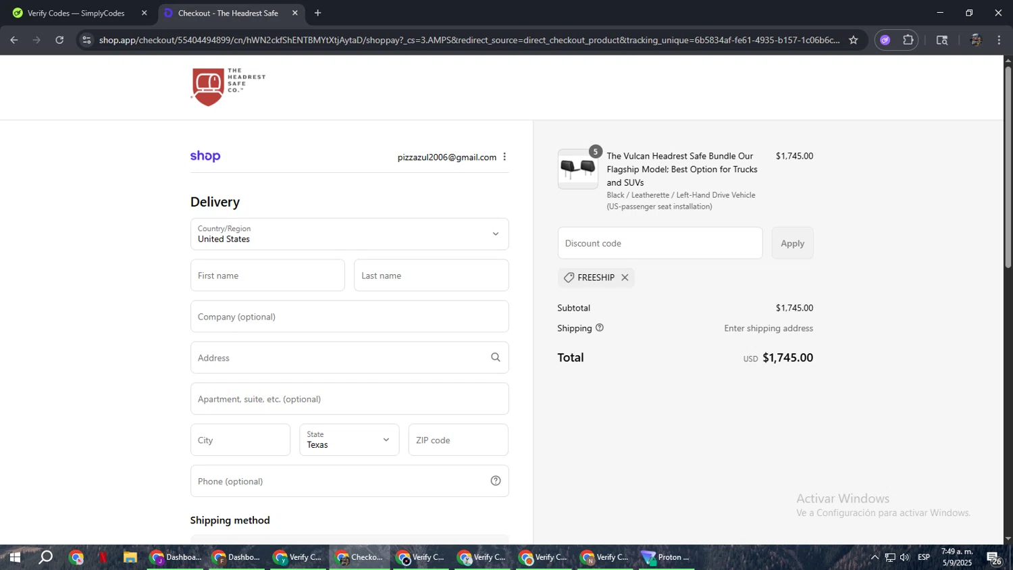Click the browser back arrow
The image size is (1013, 570).
(14, 40)
